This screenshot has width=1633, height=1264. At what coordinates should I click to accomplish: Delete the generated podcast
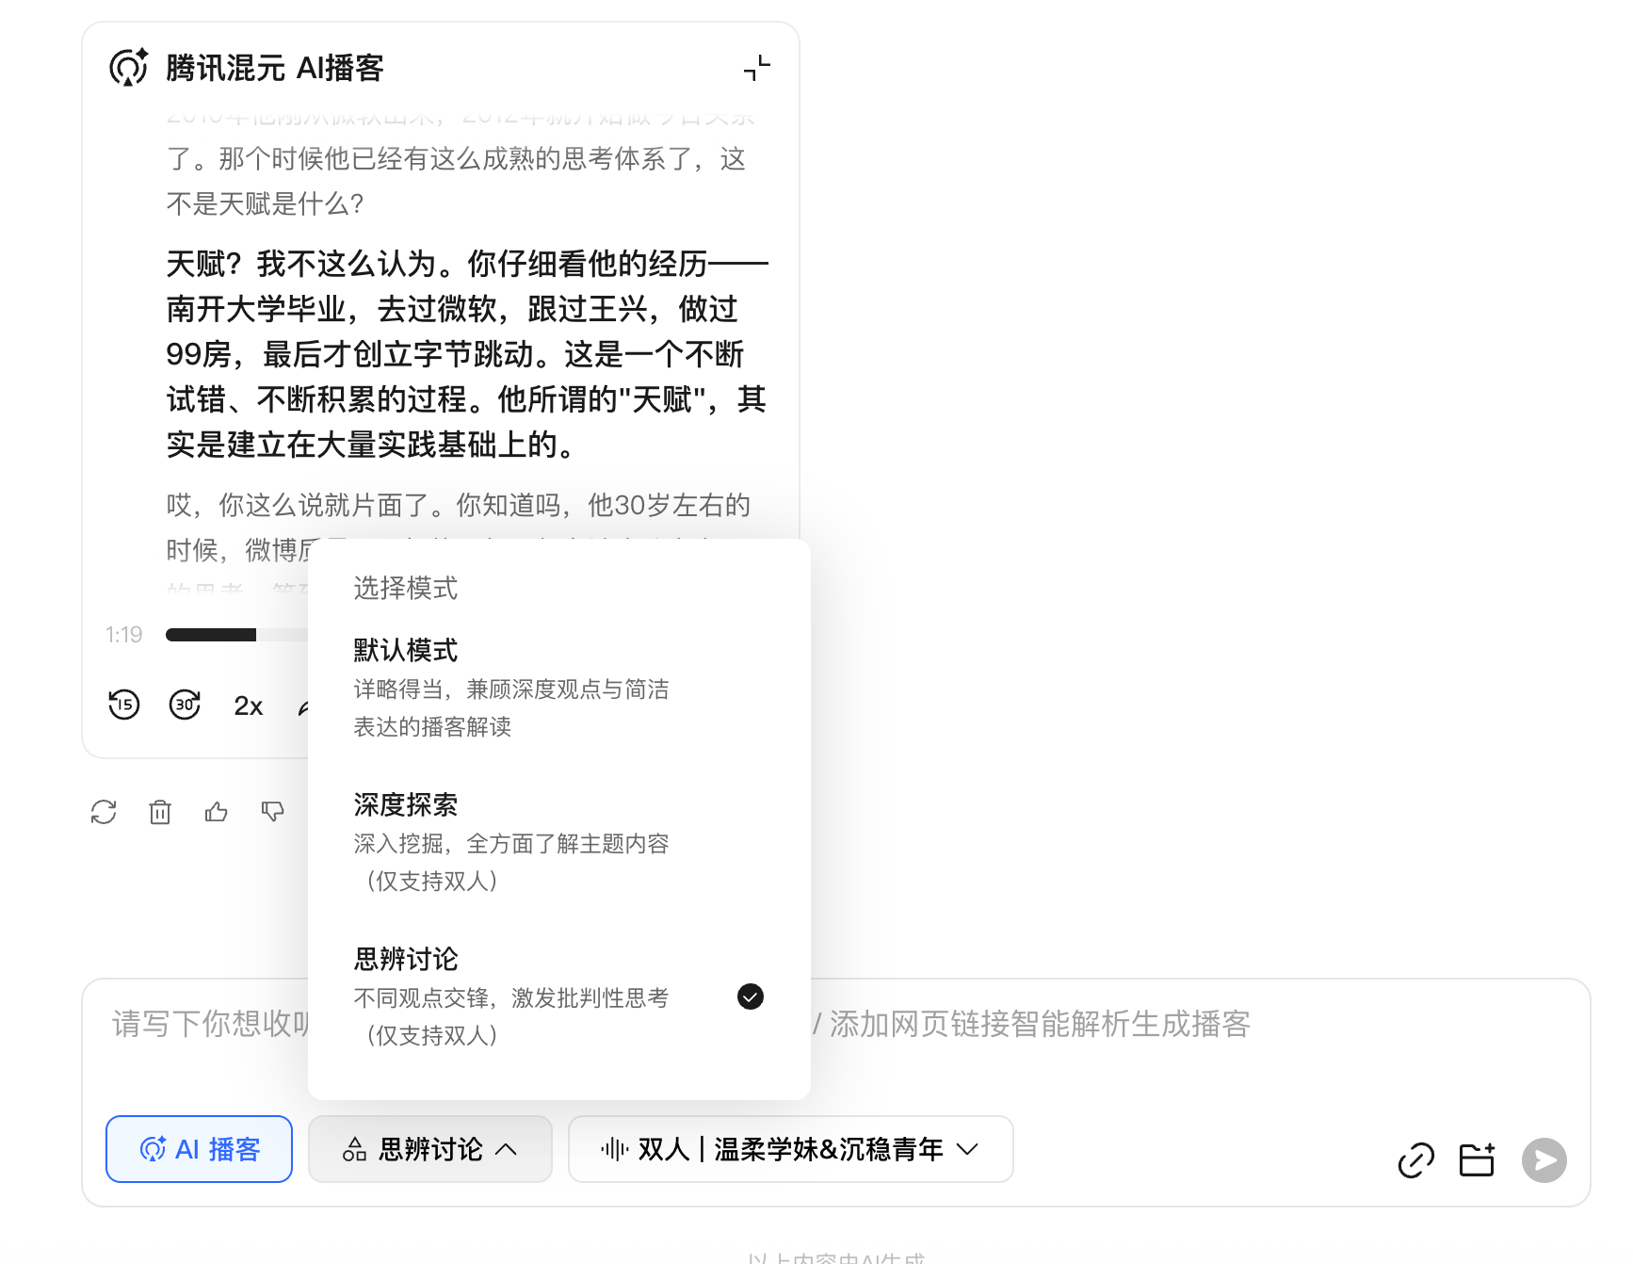[160, 811]
